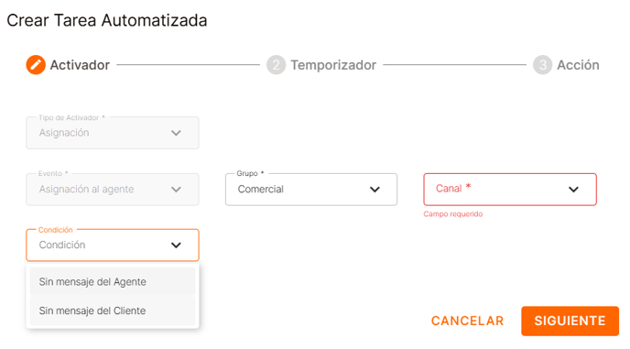Collapse the open Condición dropdown field
The height and width of the screenshot is (349, 630).
pos(113,245)
